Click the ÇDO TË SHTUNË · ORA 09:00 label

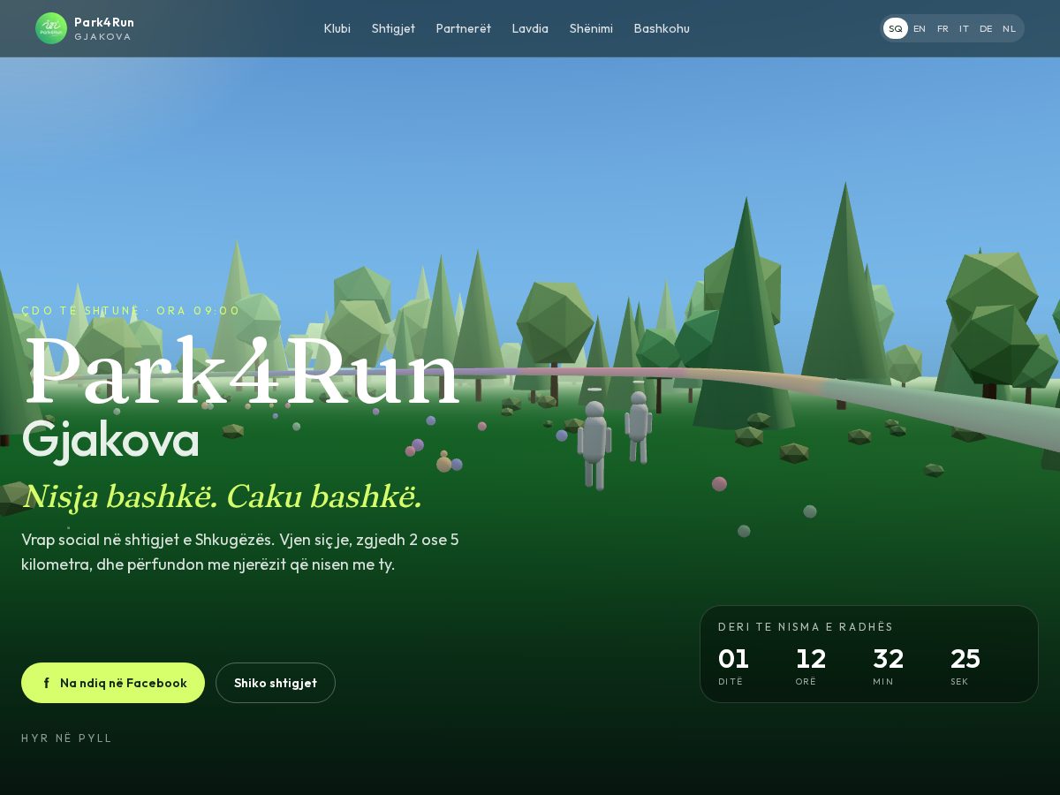tap(131, 310)
